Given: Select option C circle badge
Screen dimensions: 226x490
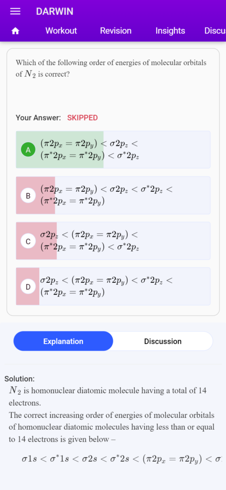Looking at the screenshot, I should pos(28,241).
